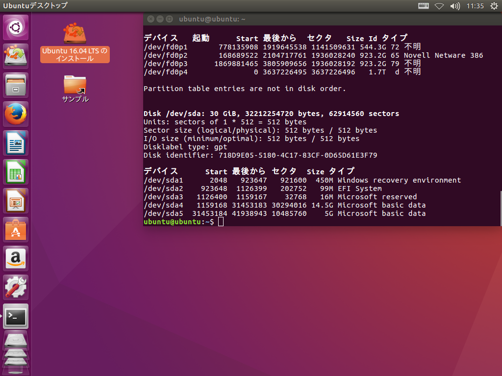The width and height of the screenshot is (502, 376).
Task: Click the '1.7T' size value
Action: click(x=377, y=72)
